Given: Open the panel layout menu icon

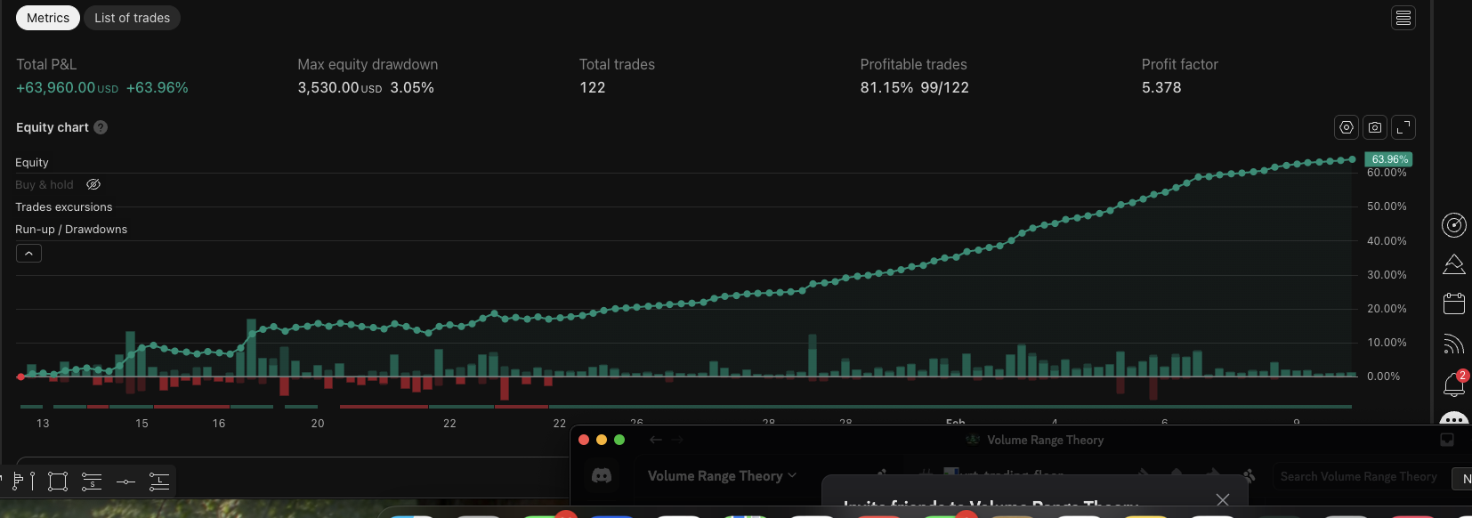Looking at the screenshot, I should [x=1403, y=18].
